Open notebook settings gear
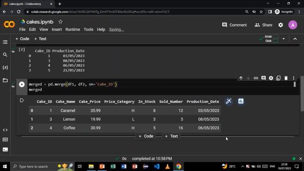The height and width of the screenshot is (171, 304). pyautogui.click(x=281, y=25)
